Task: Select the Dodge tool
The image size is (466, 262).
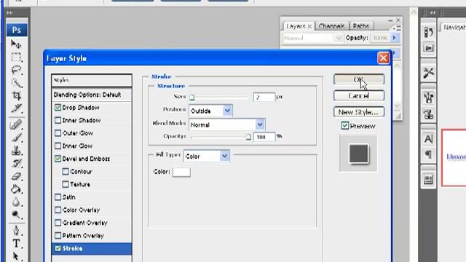Action: (16, 215)
